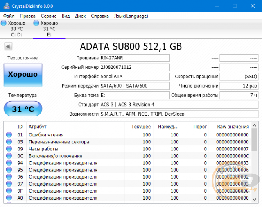The width and height of the screenshot is (262, 207).
Task: Click raw value 000000000033
Action: coord(232,163)
